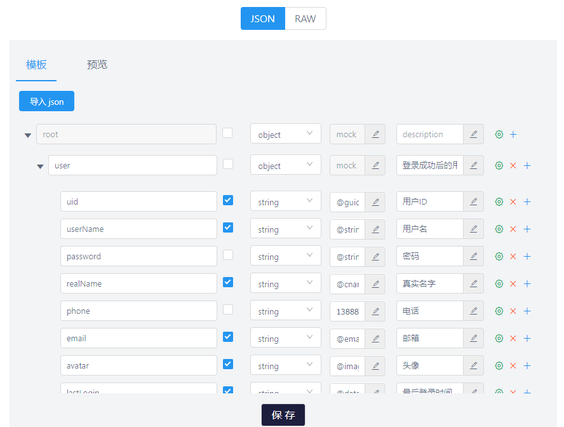Open the settings gear on the user row
Image resolution: width=564 pixels, height=427 pixels.
(499, 165)
